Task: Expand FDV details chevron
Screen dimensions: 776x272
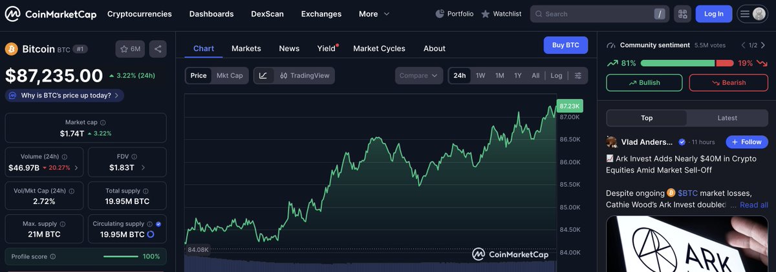Action: (x=143, y=167)
